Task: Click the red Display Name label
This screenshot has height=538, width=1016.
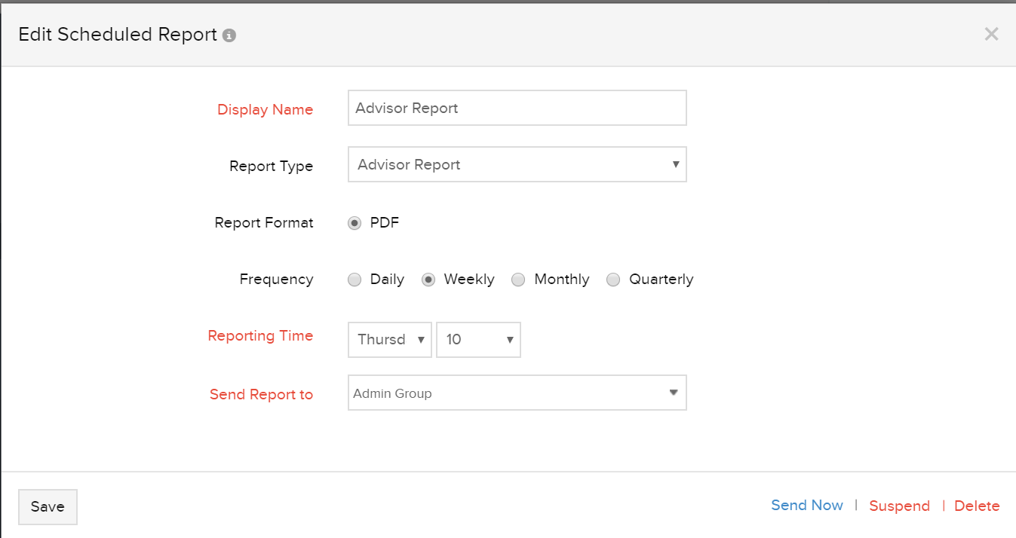Action: pyautogui.click(x=265, y=109)
